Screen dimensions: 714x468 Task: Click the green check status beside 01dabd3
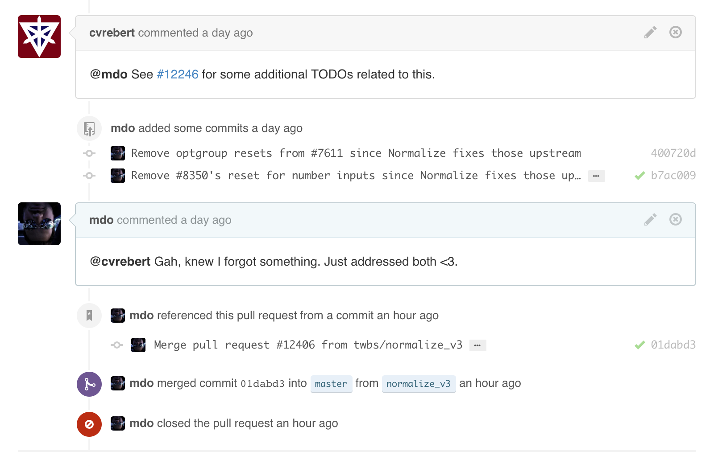tap(640, 345)
